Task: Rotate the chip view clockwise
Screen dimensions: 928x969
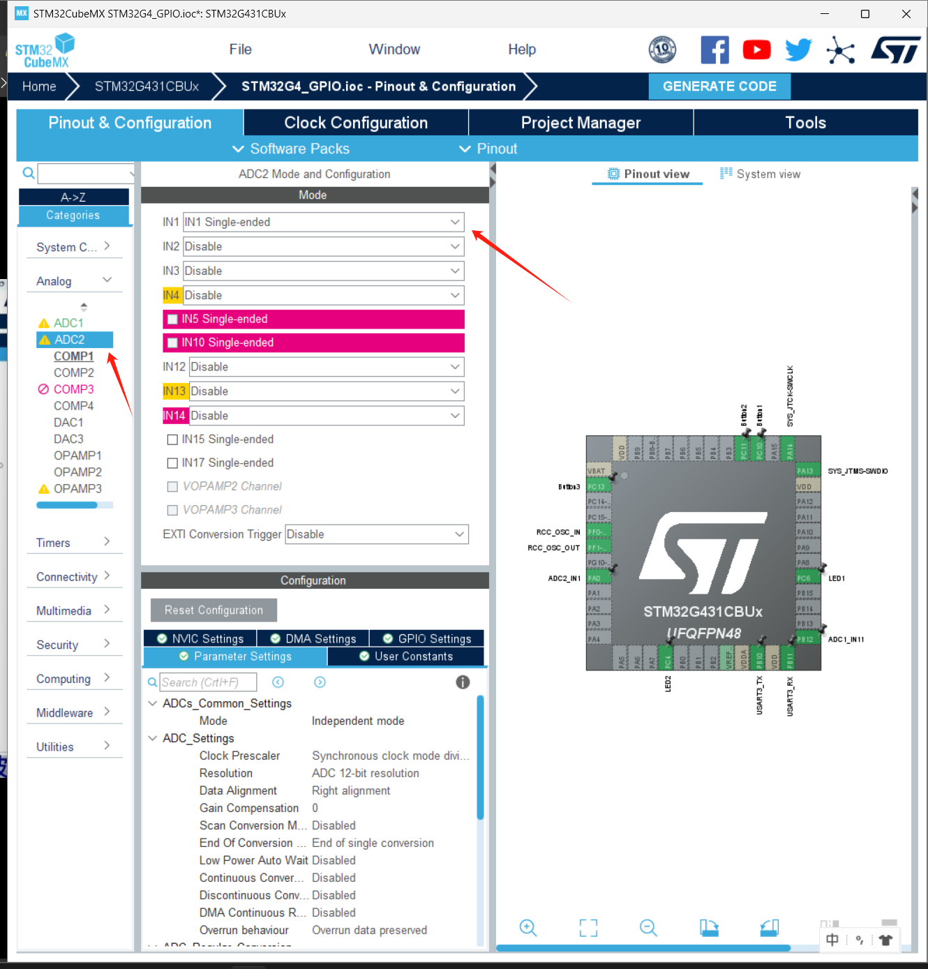Action: click(709, 927)
